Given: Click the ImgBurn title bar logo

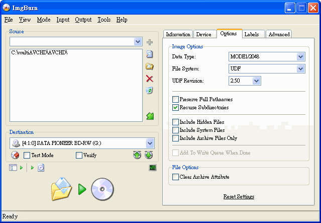Looking at the screenshot, I should click(x=7, y=8).
